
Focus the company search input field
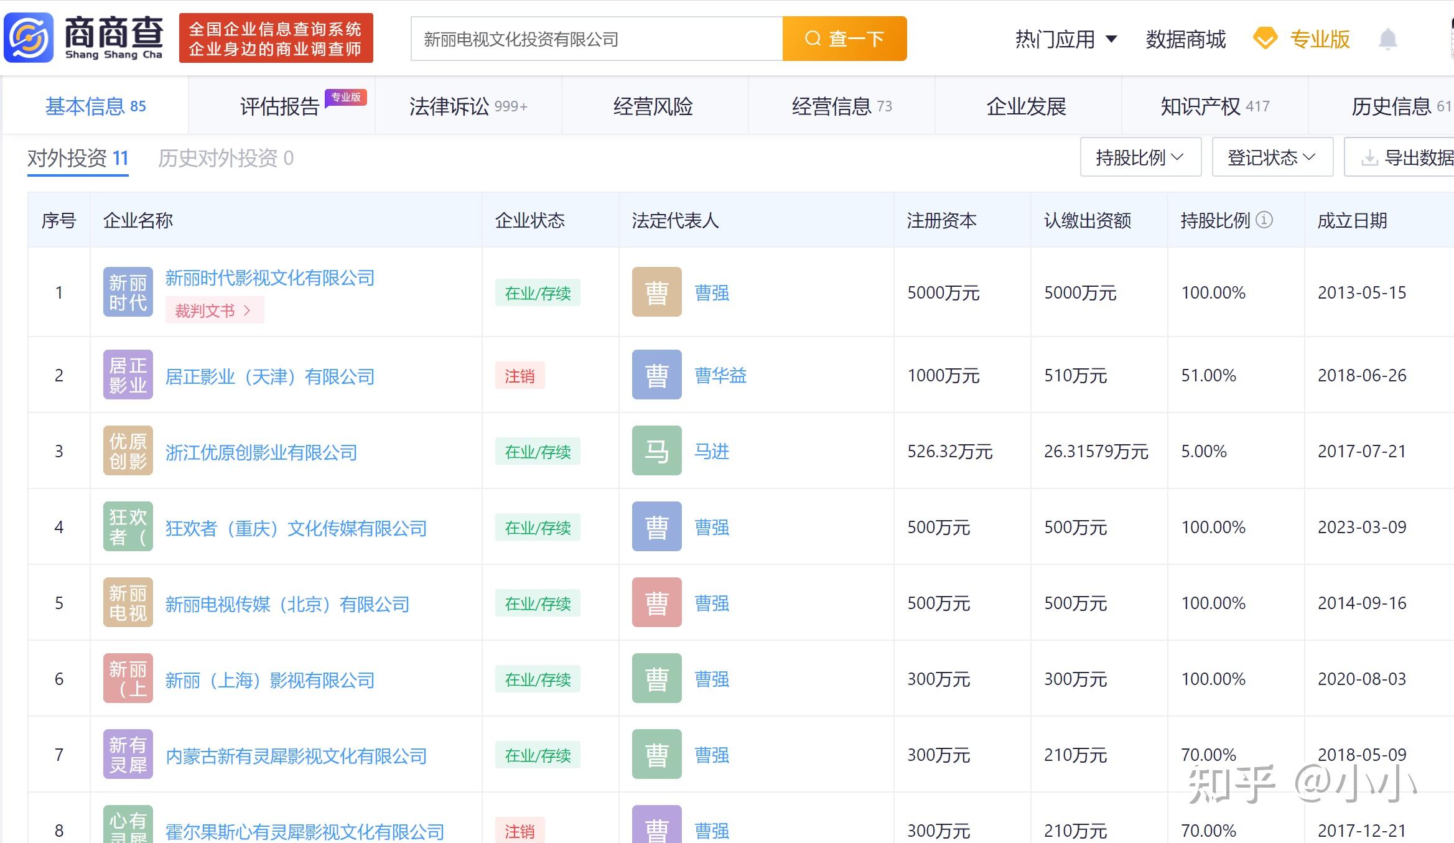click(x=597, y=39)
